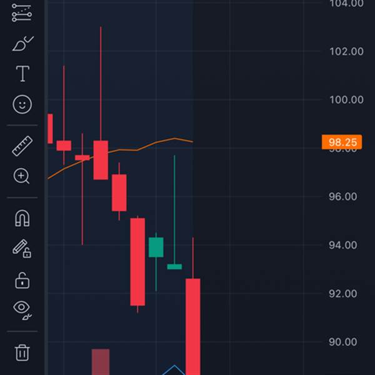Click the red volume bar at bottom
The width and height of the screenshot is (375, 375).
click(101, 362)
